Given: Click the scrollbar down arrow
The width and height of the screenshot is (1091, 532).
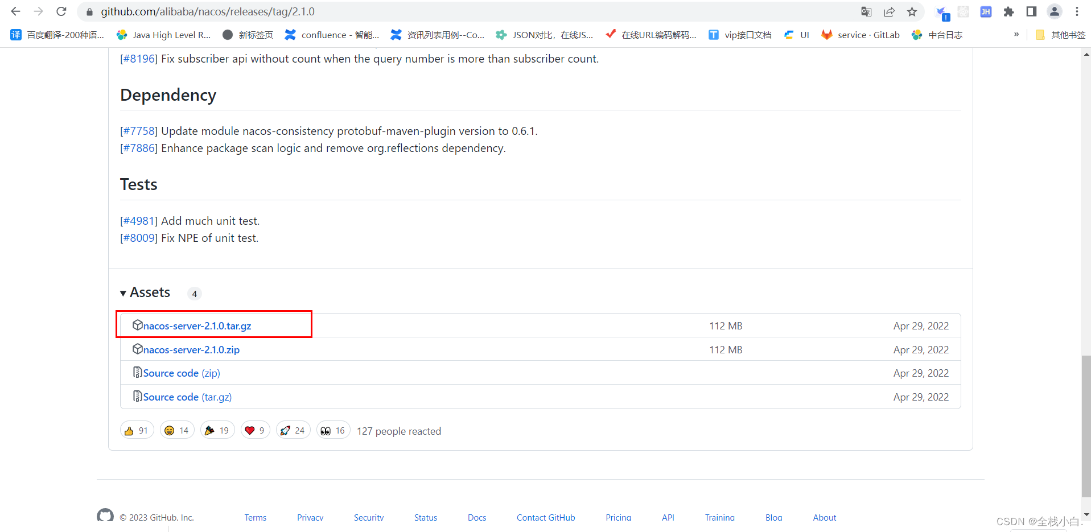Looking at the screenshot, I should point(1086,514).
